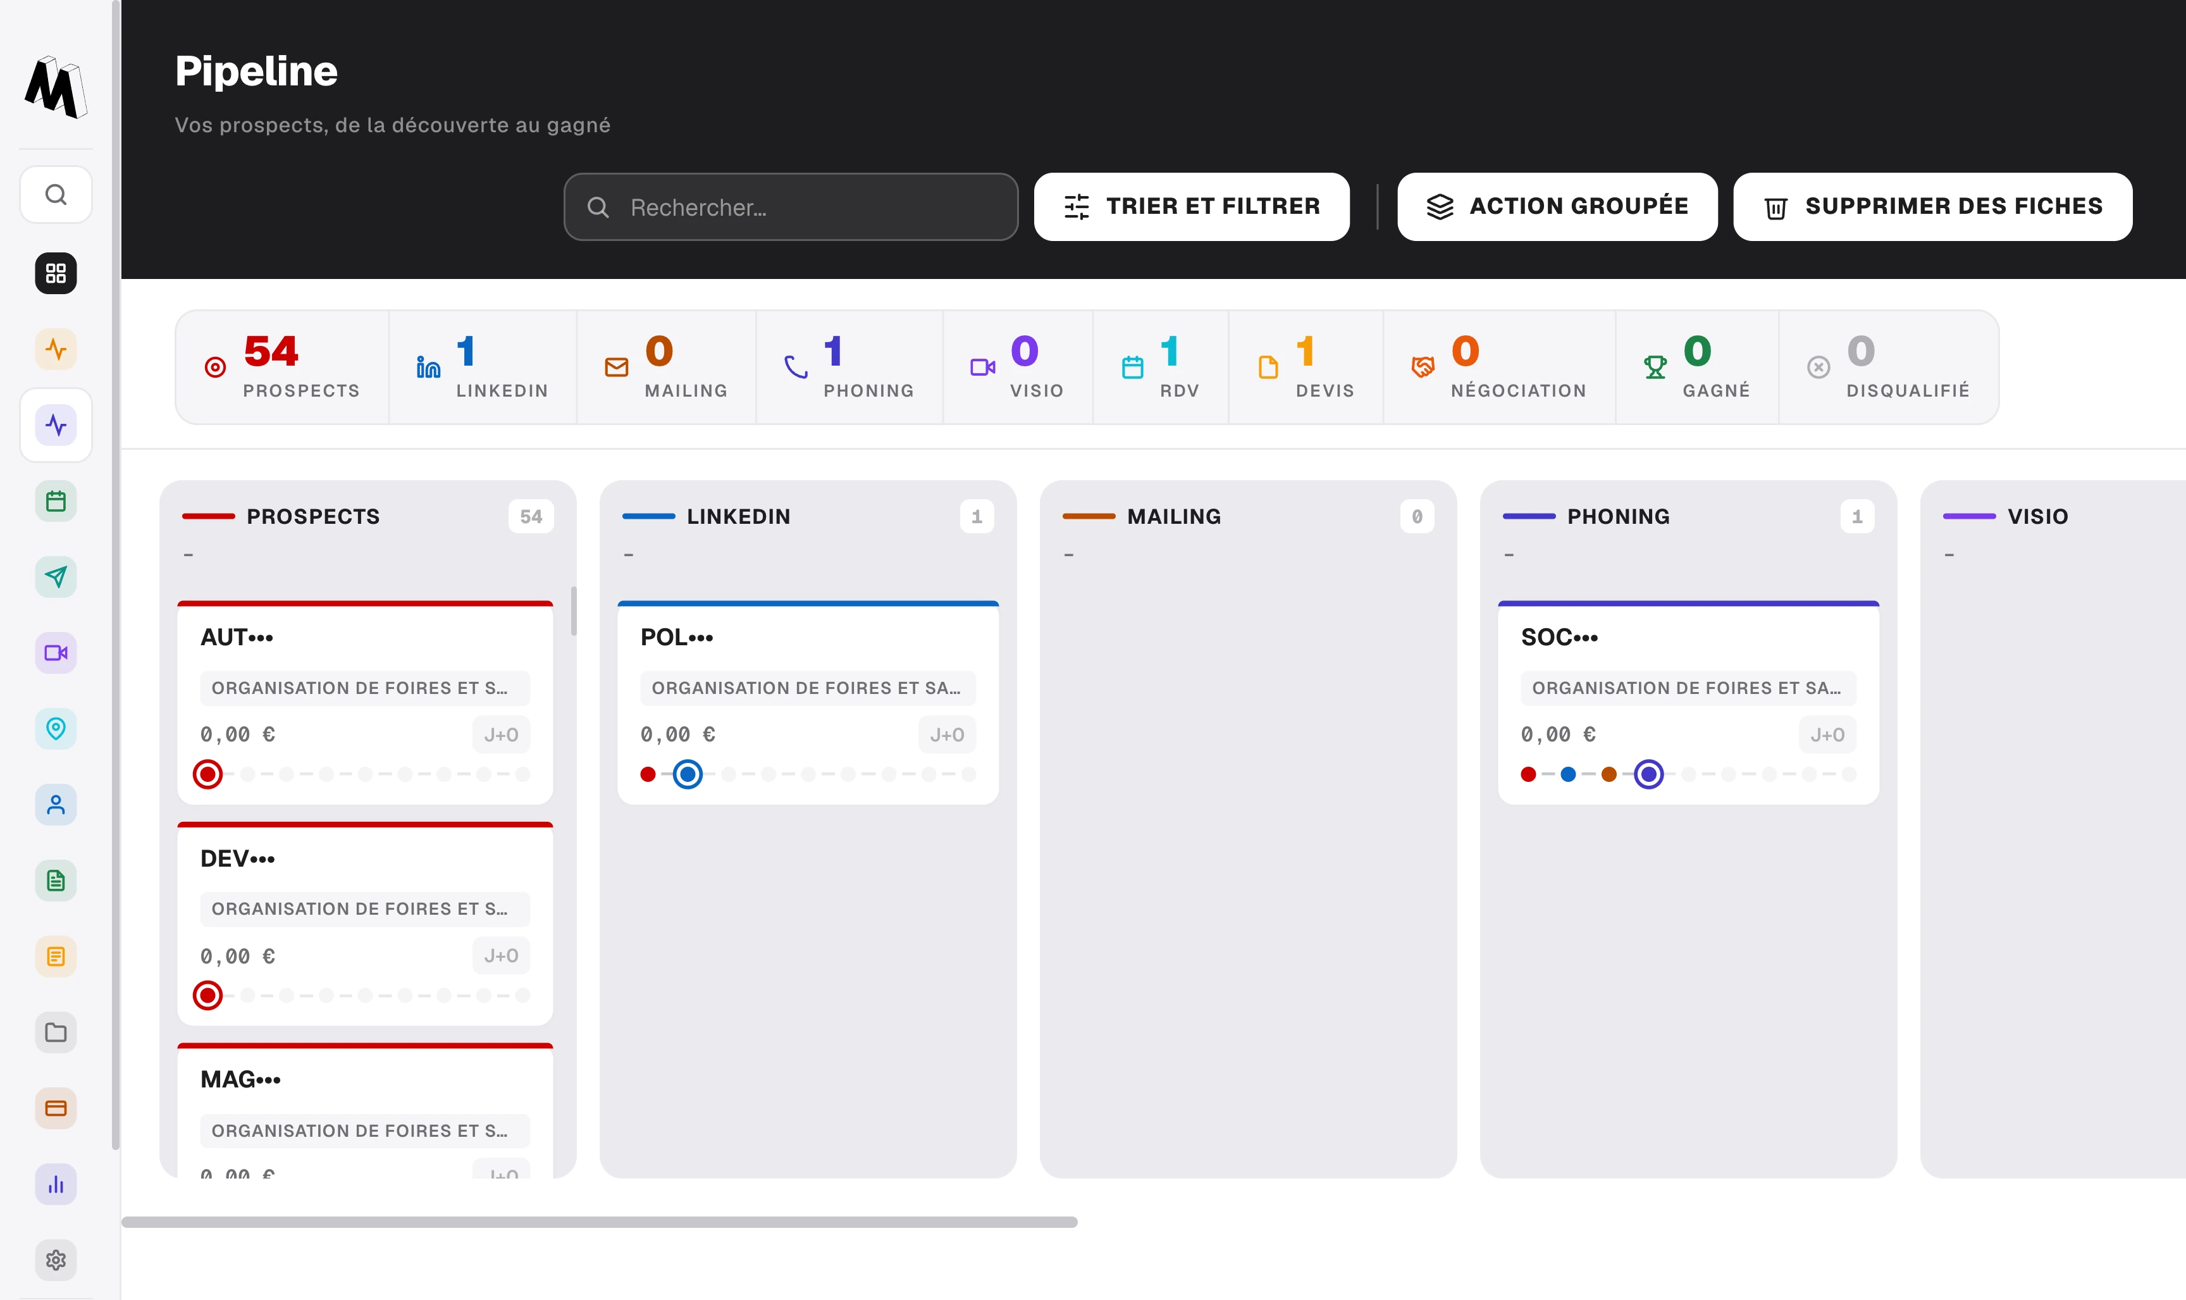Open the AUT prospect card title
Screen dimensions: 2186x1300
point(237,638)
